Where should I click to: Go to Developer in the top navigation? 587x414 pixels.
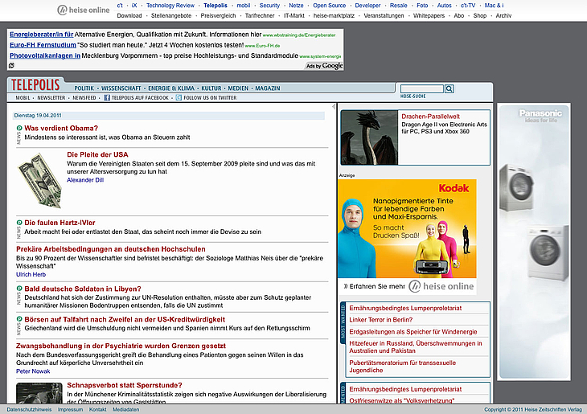click(367, 6)
